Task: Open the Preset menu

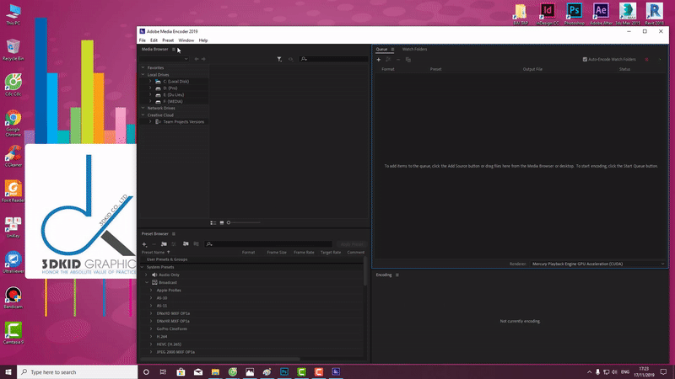Action: 168,40
